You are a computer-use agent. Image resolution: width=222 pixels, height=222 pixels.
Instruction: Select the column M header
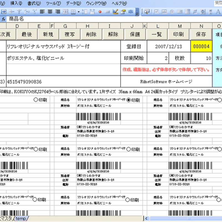(x=180, y=26)
